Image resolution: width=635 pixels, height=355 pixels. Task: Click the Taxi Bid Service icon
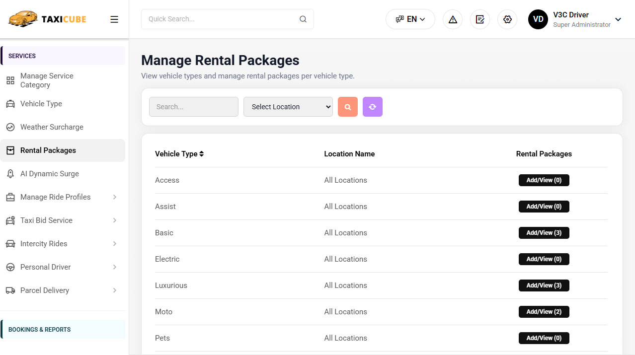10,220
